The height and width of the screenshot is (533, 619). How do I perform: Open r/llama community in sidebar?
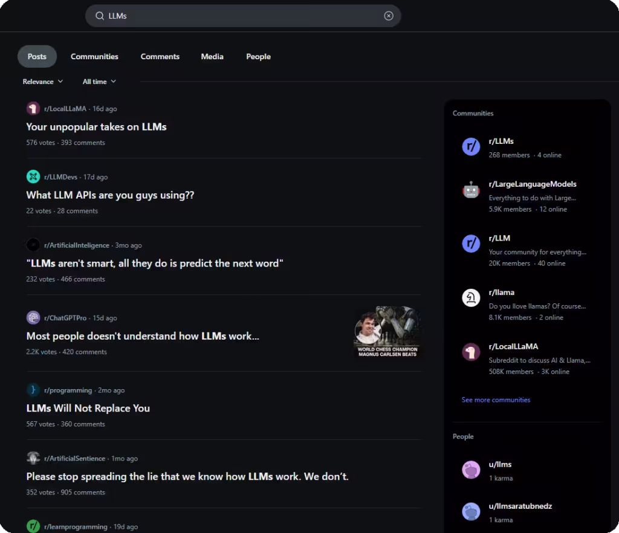click(501, 292)
